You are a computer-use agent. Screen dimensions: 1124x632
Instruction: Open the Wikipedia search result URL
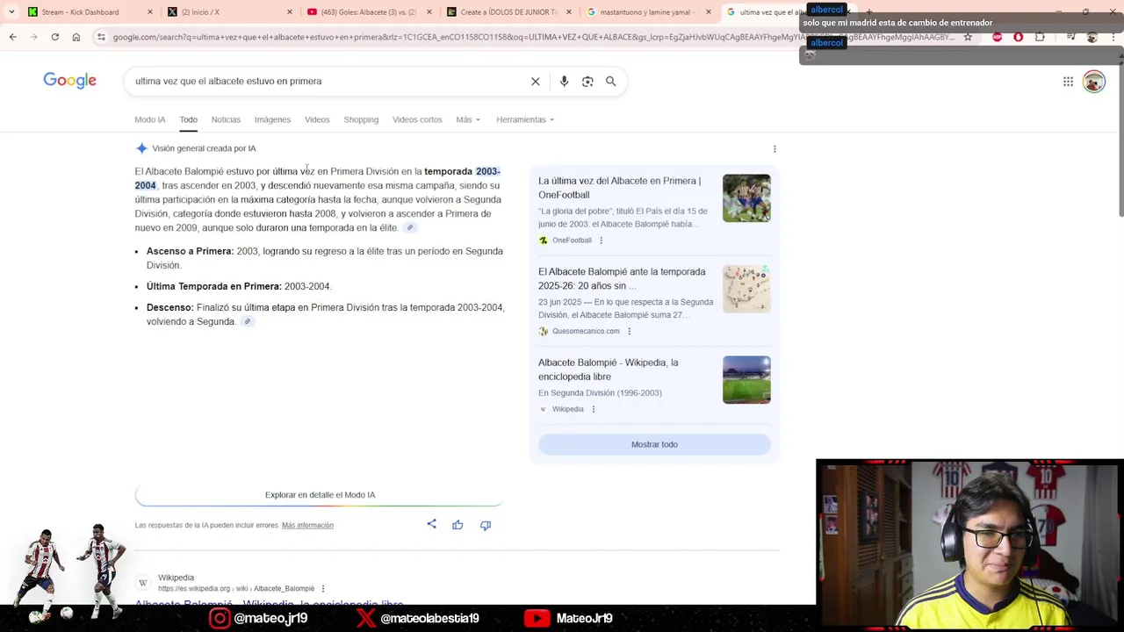(x=236, y=588)
